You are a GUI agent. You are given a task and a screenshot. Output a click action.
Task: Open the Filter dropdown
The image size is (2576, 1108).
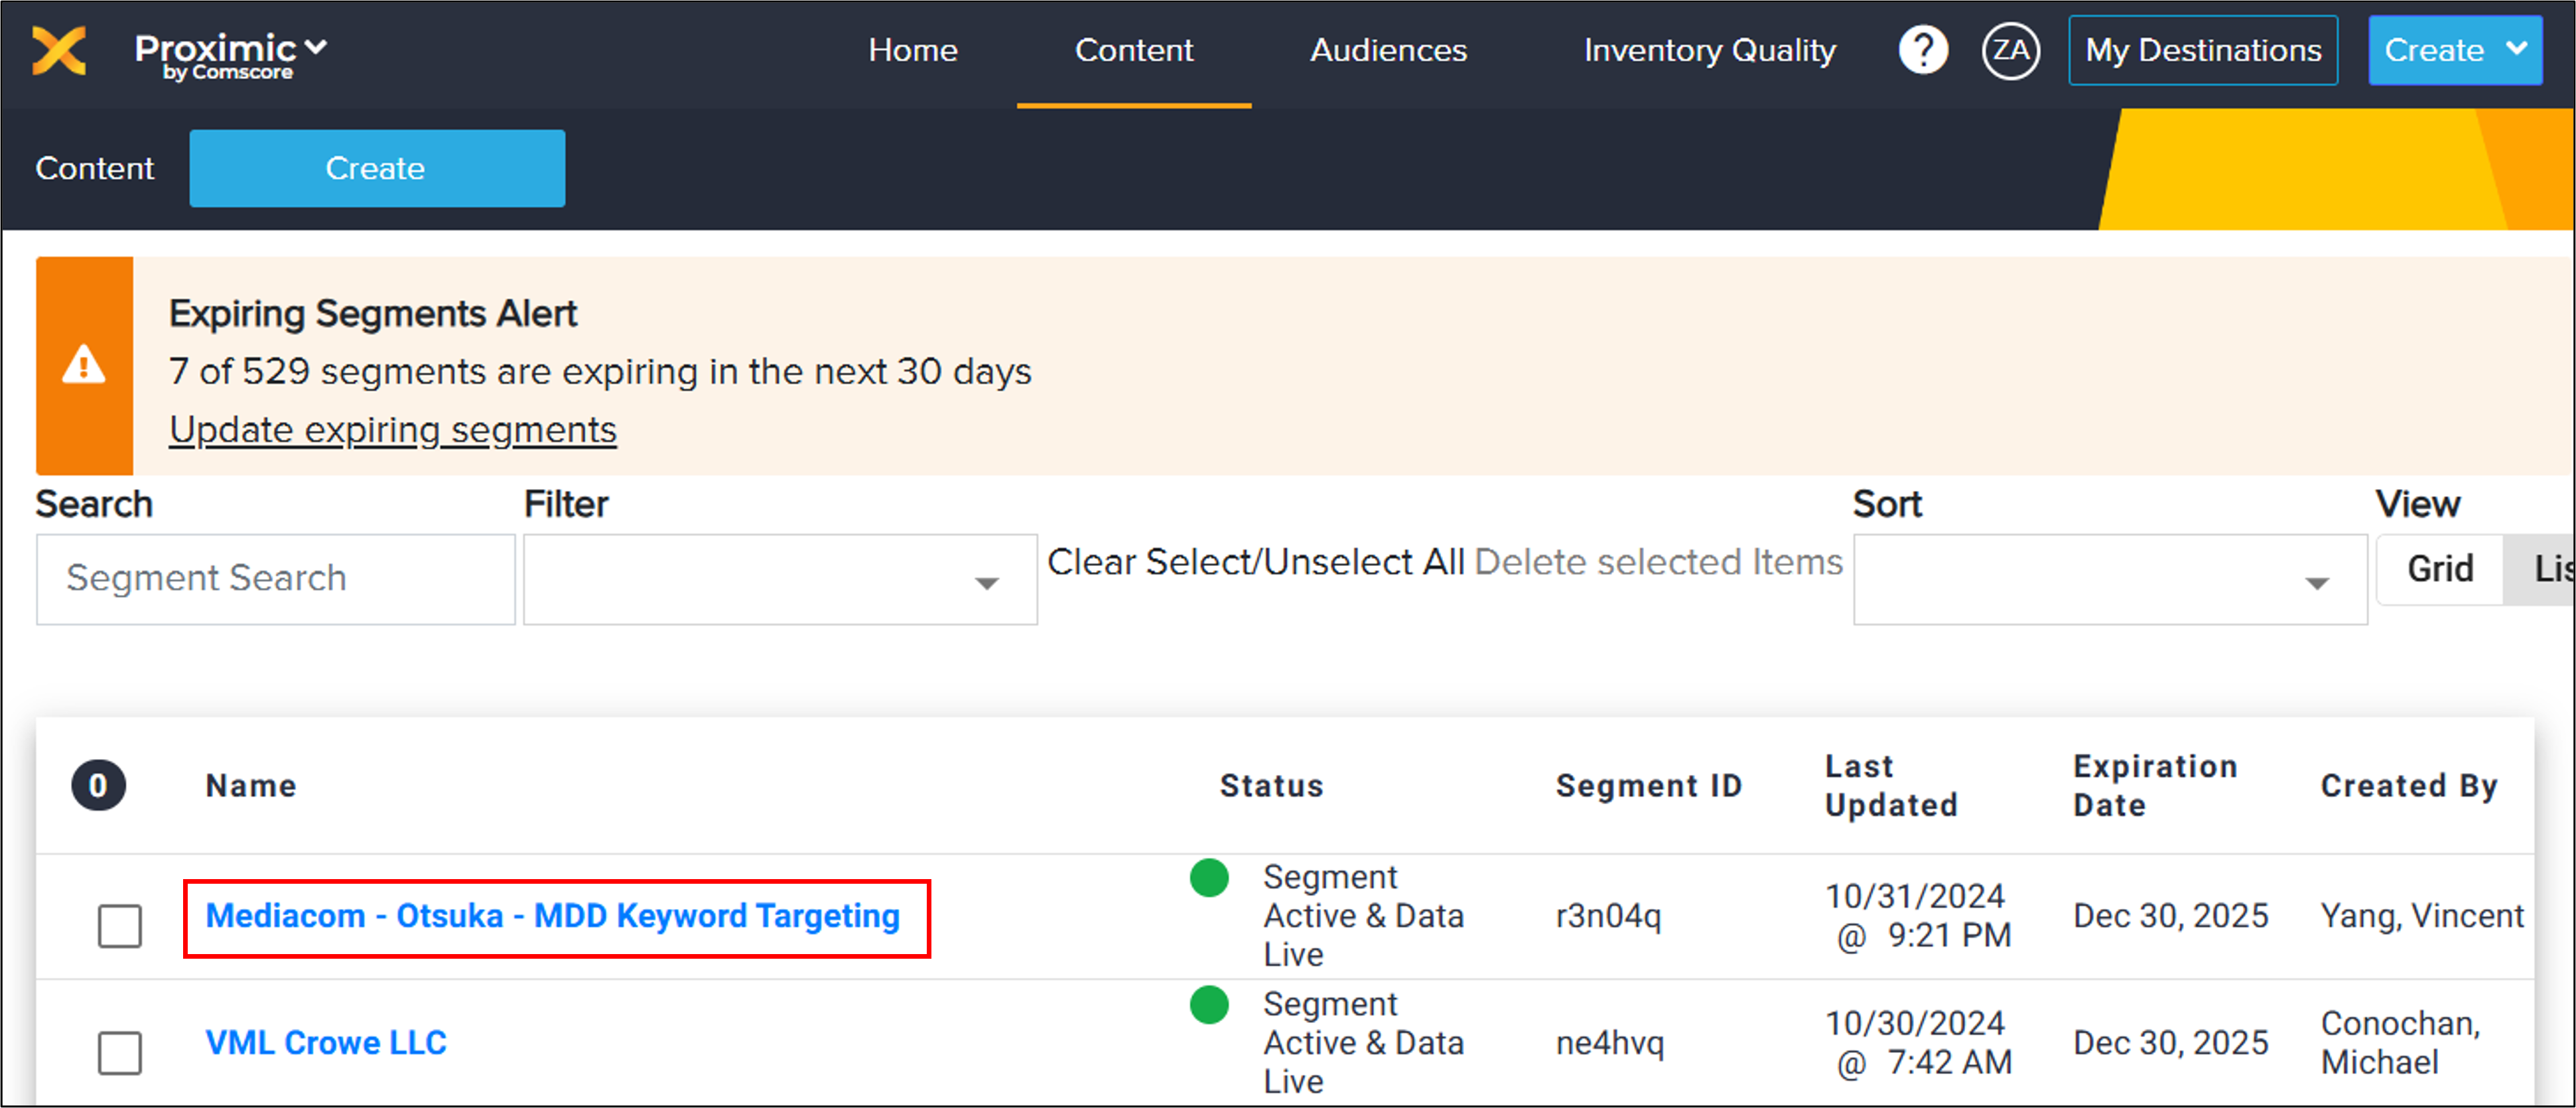pyautogui.click(x=780, y=580)
